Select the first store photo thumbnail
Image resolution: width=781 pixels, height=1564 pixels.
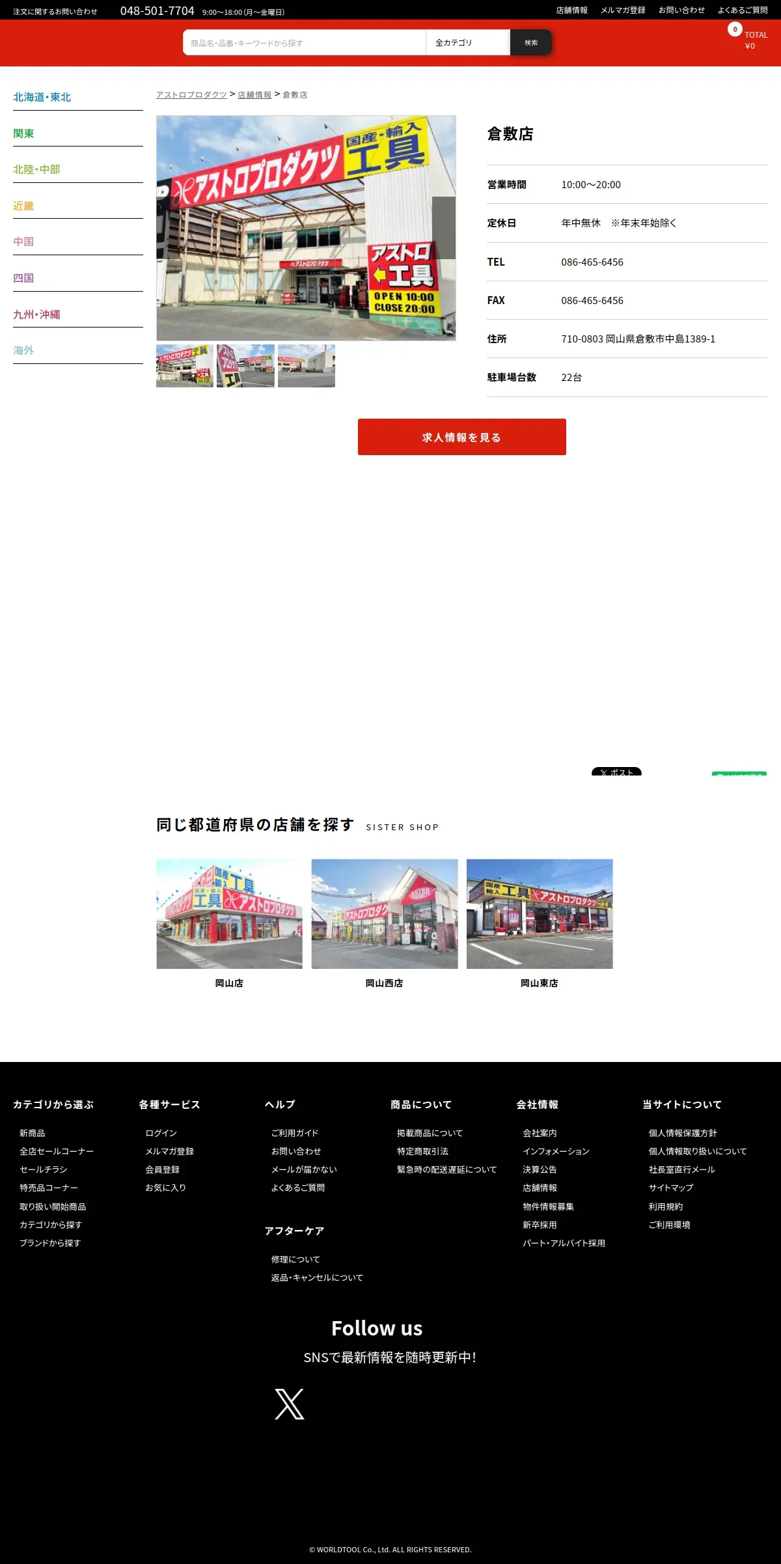tap(185, 366)
